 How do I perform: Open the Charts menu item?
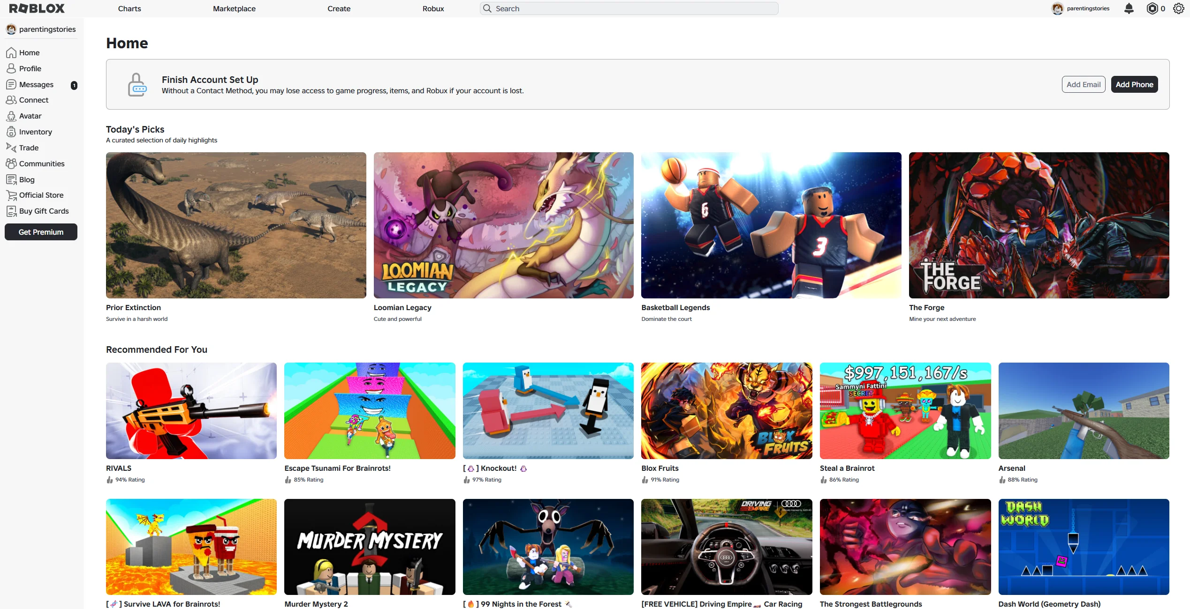[129, 8]
